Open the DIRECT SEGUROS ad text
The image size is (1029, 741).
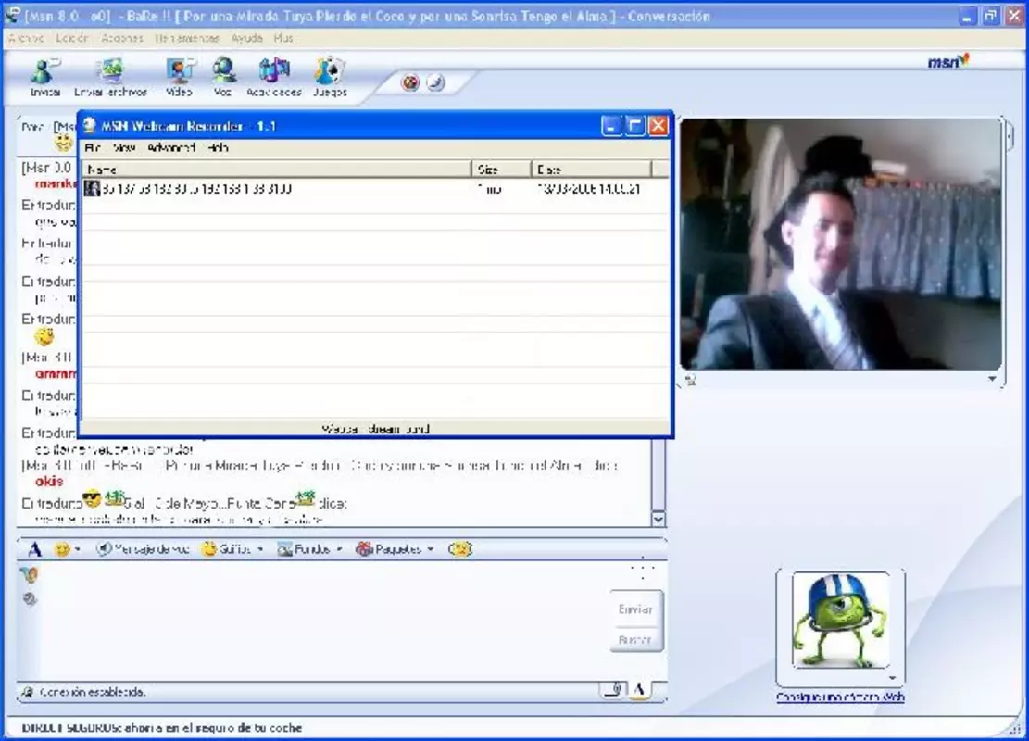162,727
